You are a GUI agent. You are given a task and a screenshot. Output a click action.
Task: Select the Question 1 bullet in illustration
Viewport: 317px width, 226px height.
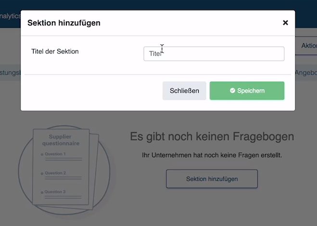coord(42,154)
